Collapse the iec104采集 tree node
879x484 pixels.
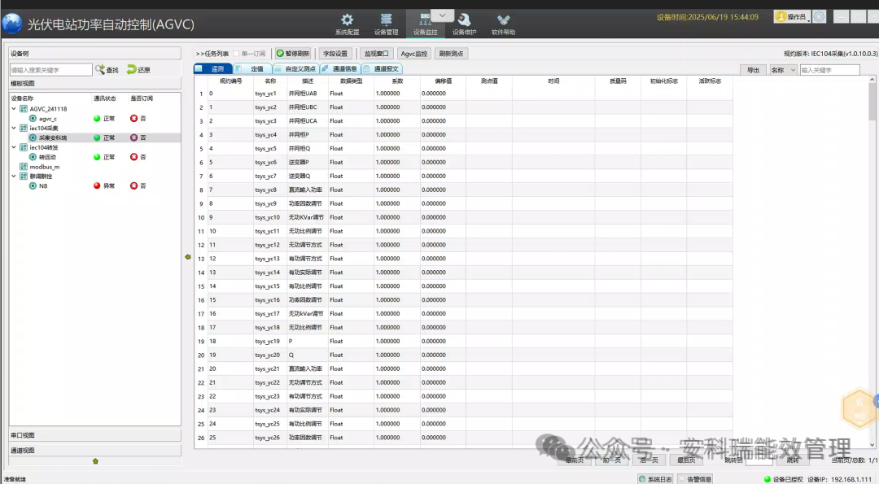click(14, 129)
